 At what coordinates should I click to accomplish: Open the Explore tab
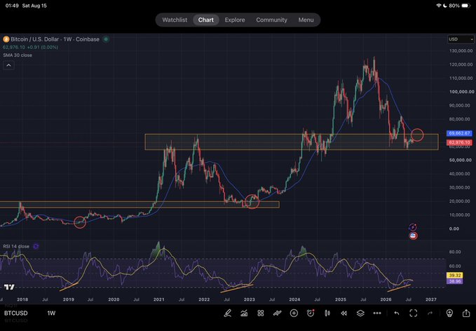235,20
